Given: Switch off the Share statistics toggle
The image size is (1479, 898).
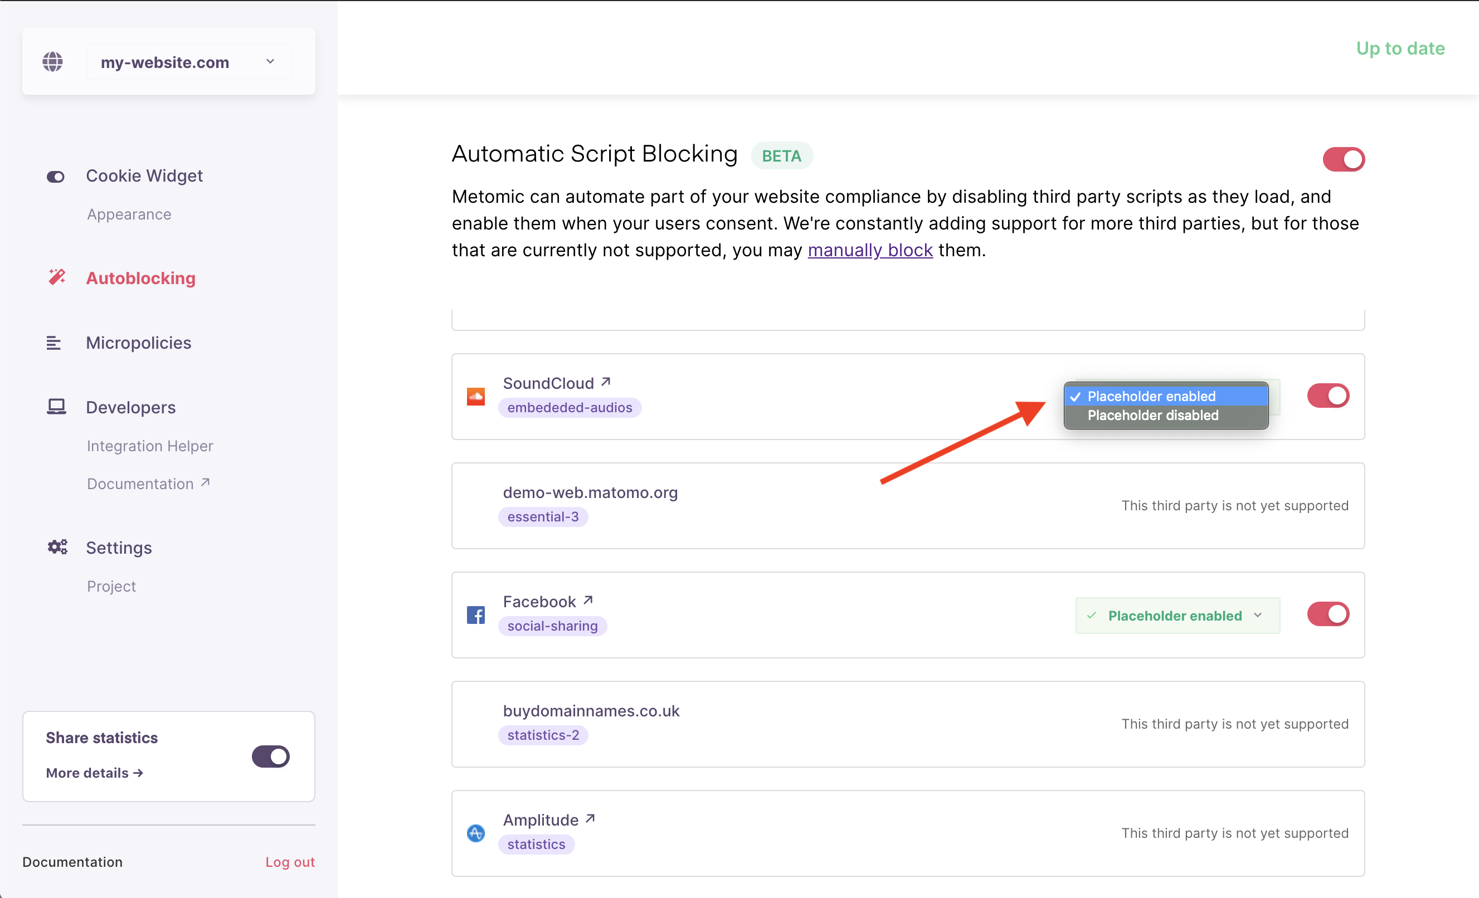Looking at the screenshot, I should (271, 757).
